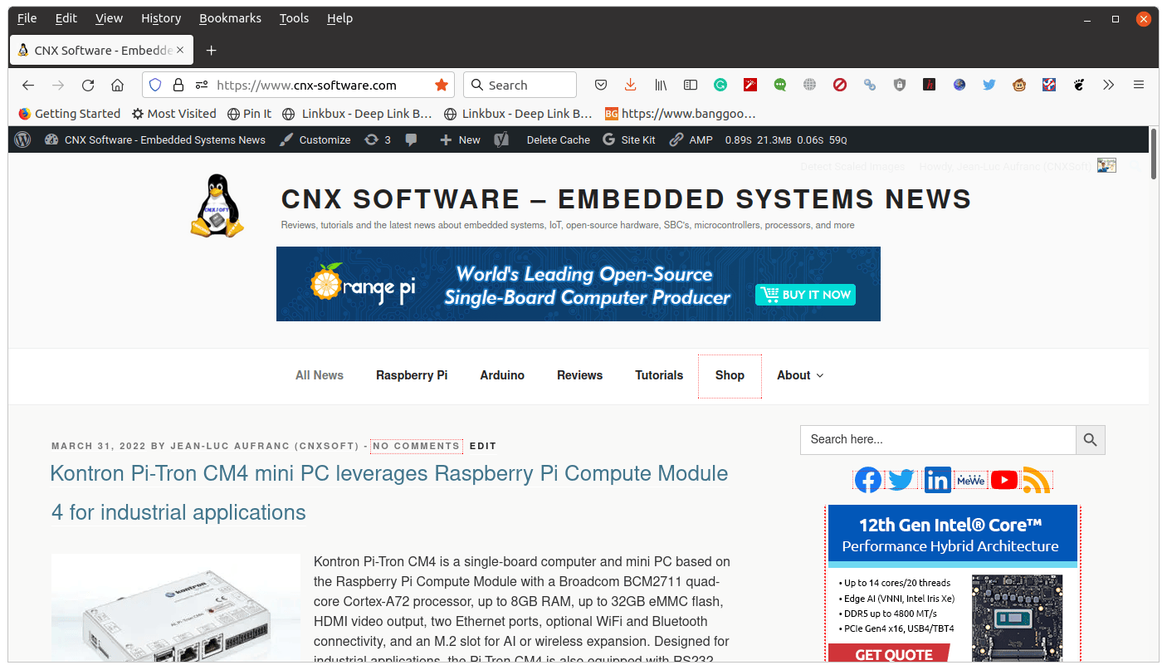Open Site Kit in admin bar
1167x670 pixels.
click(x=629, y=139)
